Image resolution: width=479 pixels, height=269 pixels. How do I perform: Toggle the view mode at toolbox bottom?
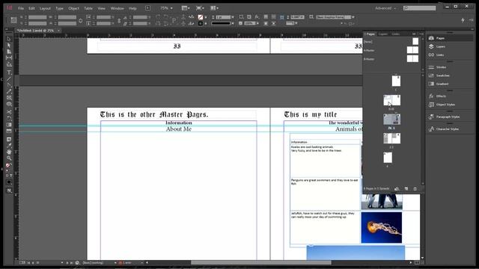[x=9, y=191]
